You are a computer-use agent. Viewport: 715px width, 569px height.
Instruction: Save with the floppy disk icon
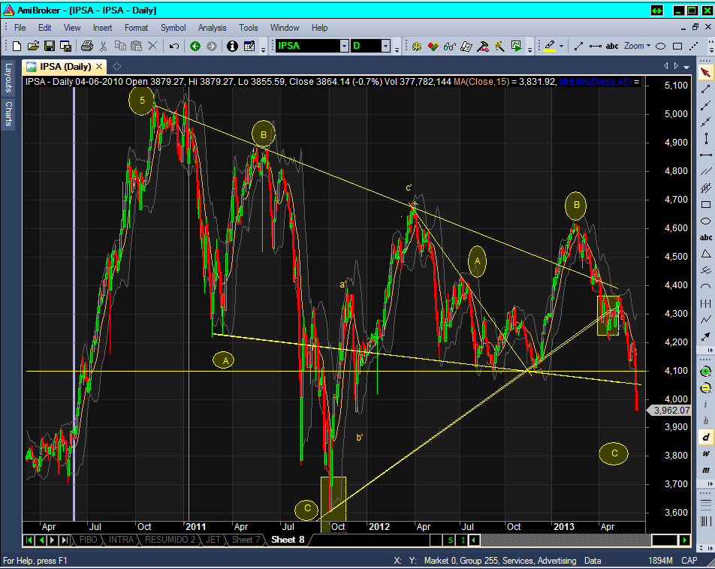coord(50,46)
